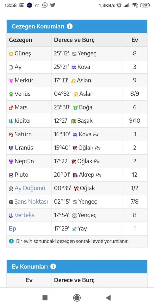Tap the Android back button
This screenshot has width=154, height=308.
point(108,298)
